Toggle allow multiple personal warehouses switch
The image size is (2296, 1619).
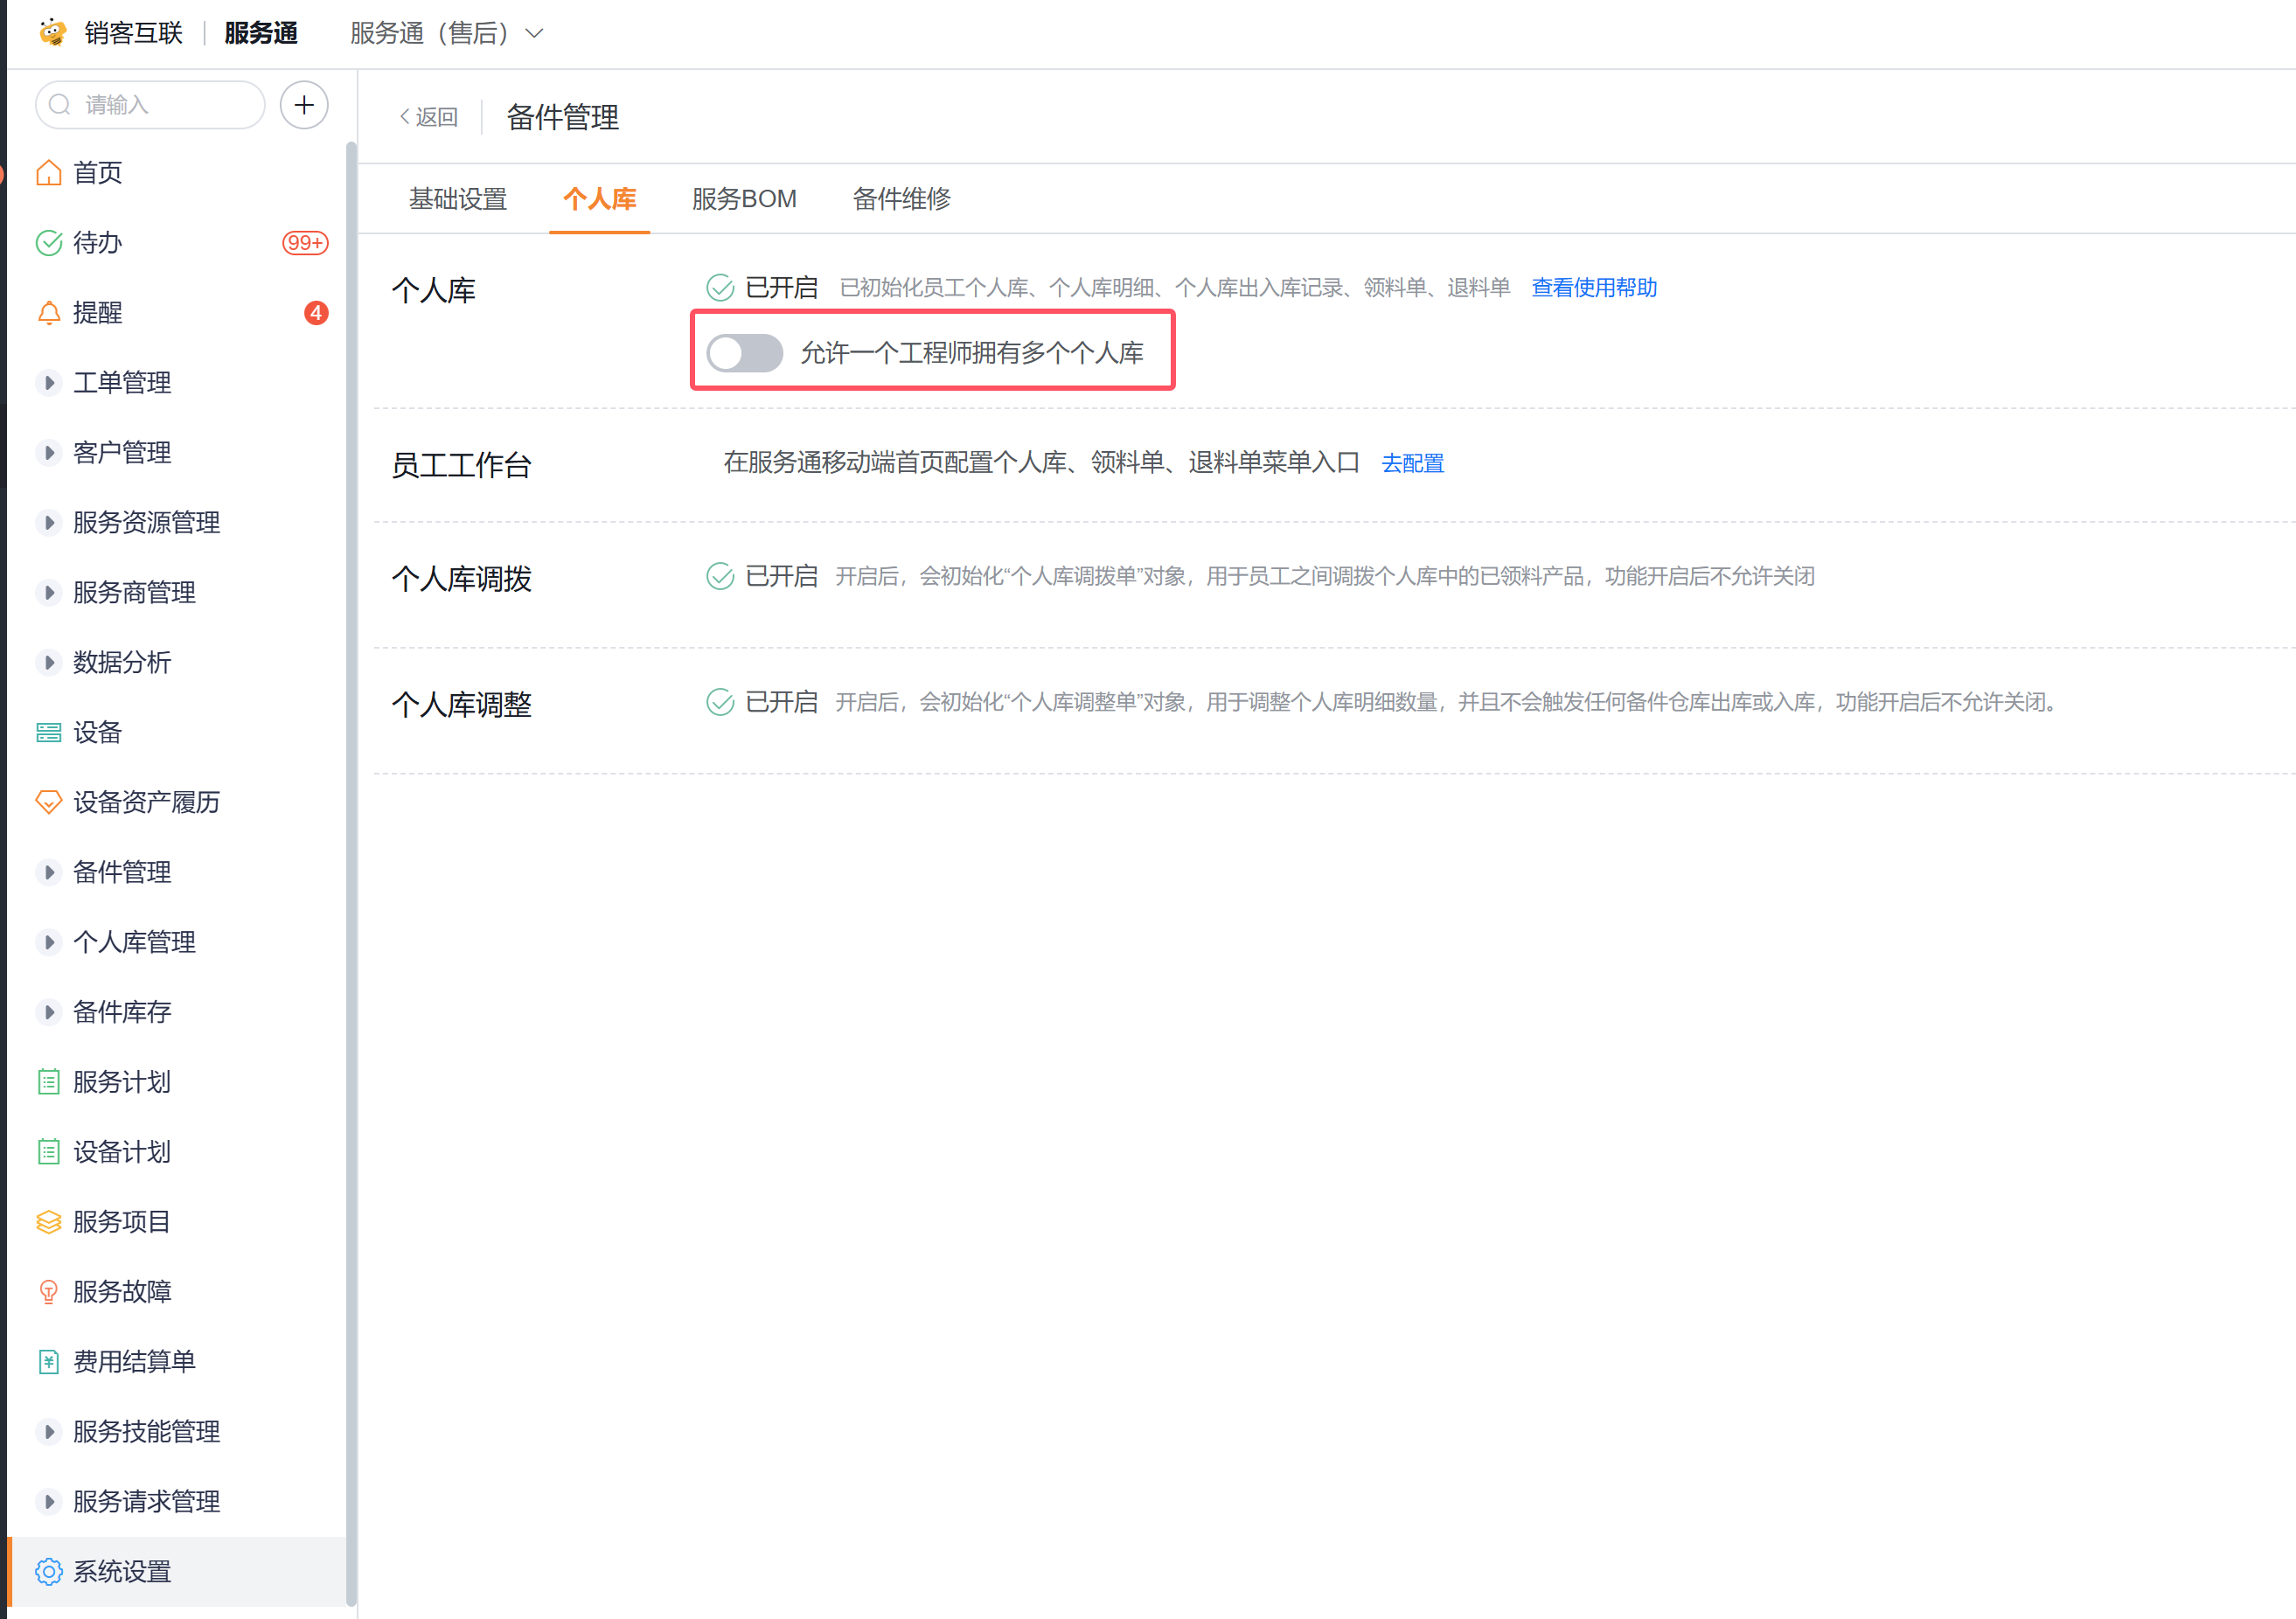(744, 353)
